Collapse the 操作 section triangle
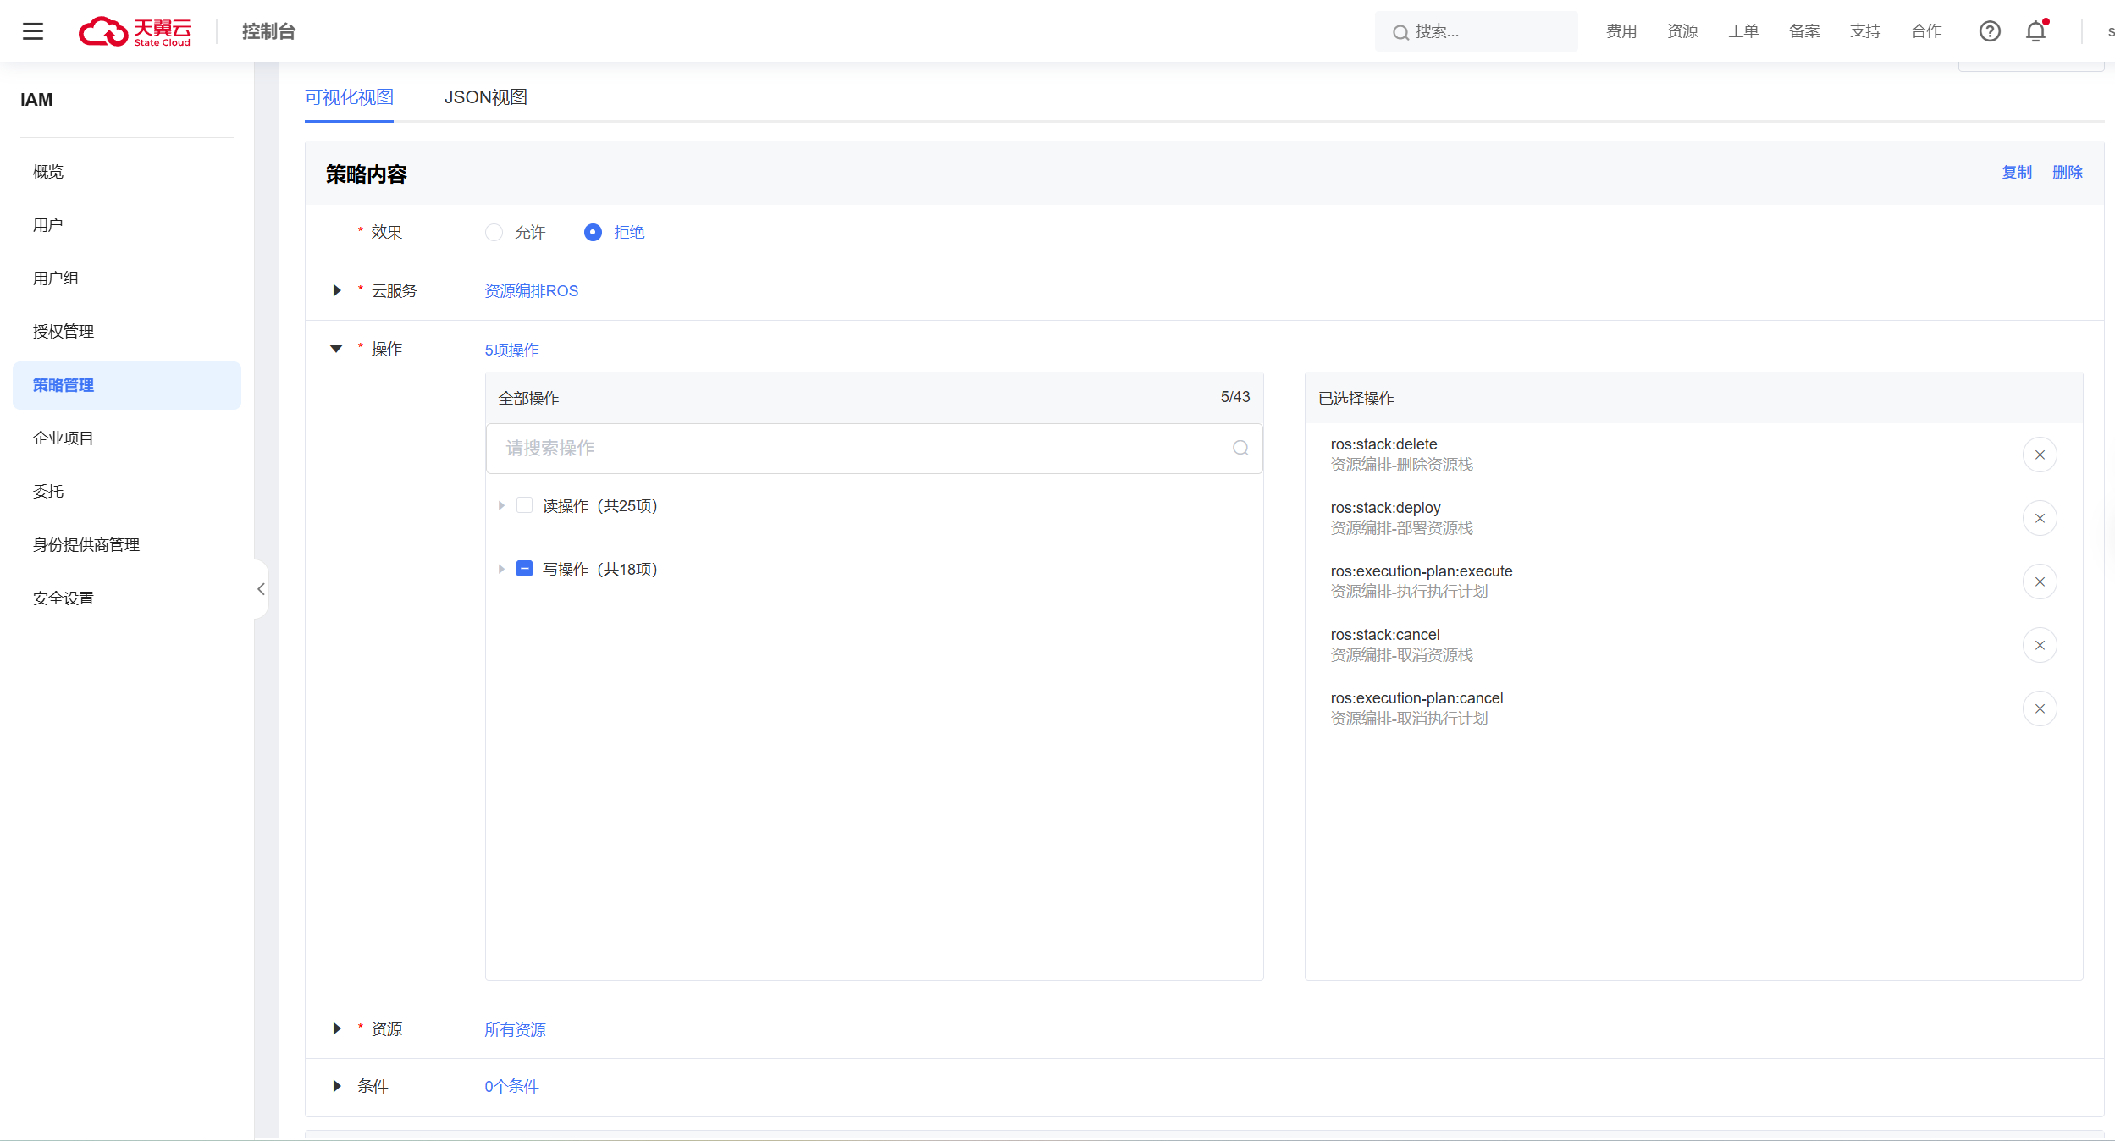This screenshot has height=1141, width=2115. tap(336, 349)
